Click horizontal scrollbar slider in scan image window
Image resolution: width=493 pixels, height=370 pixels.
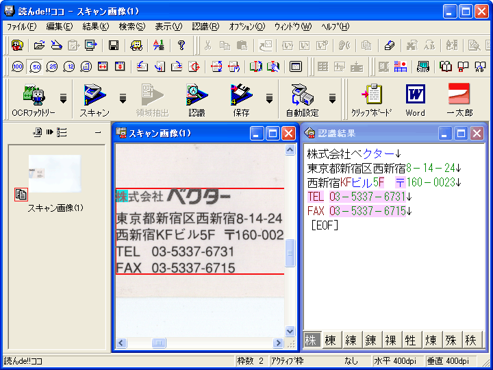[159, 343]
